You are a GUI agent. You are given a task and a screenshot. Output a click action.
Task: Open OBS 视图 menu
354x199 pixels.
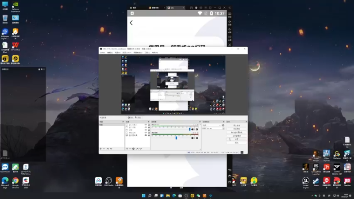coord(117,53)
